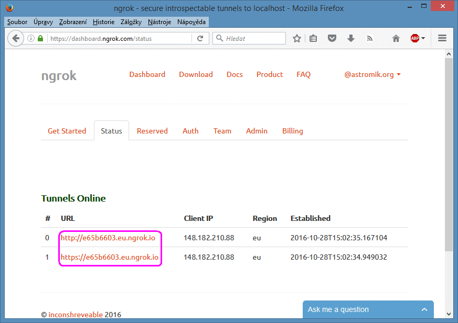Switch to the Reserved tab
The image size is (458, 323).
[x=152, y=131]
